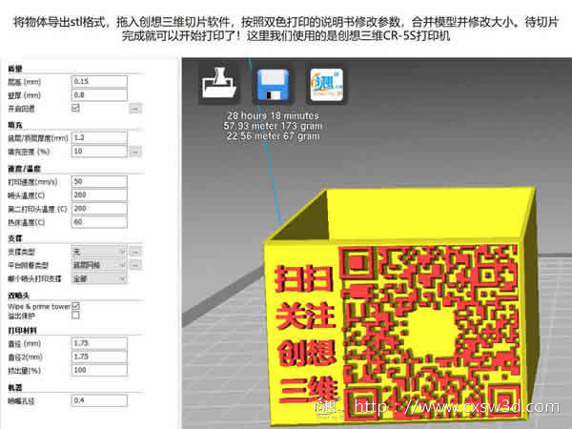The image size is (572, 429).
Task: Click the Load model icon
Action: click(x=219, y=83)
